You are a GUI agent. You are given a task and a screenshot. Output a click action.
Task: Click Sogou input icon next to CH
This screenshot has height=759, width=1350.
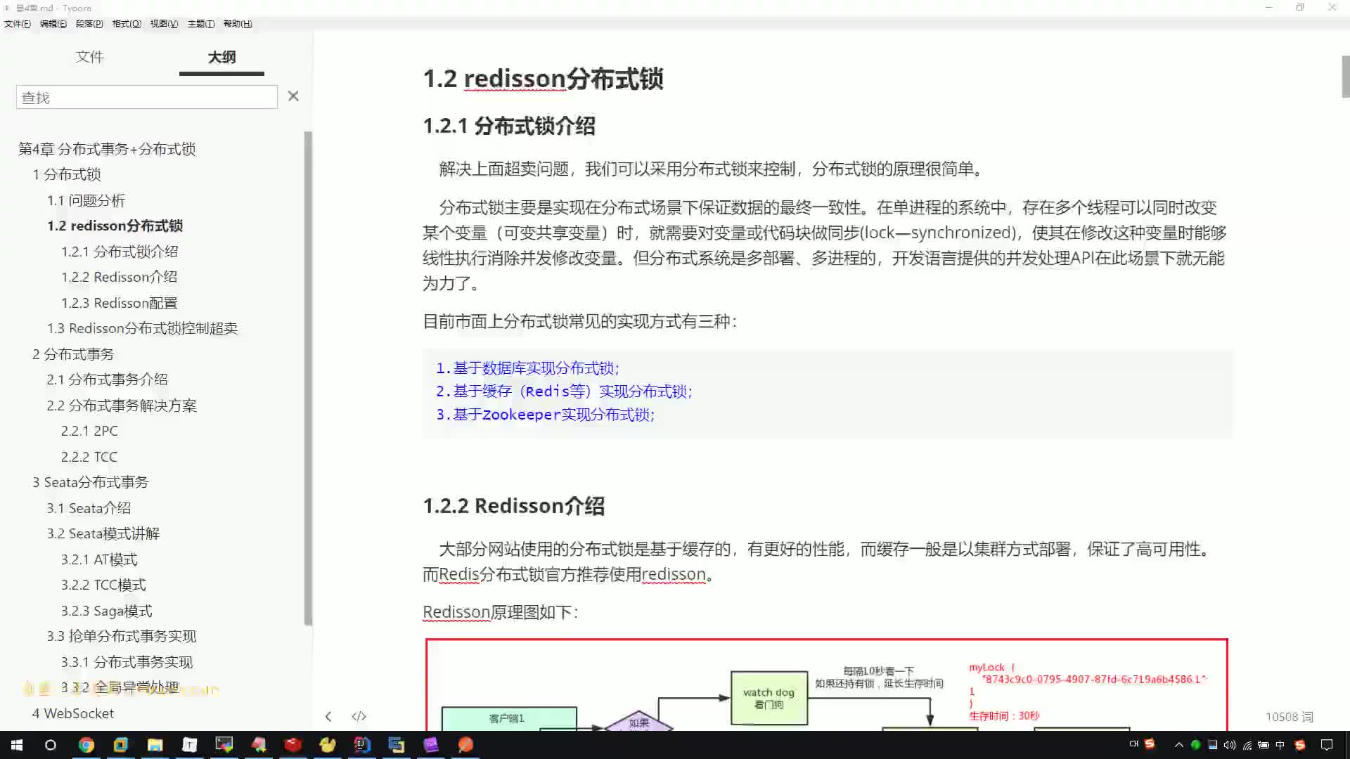click(1150, 744)
